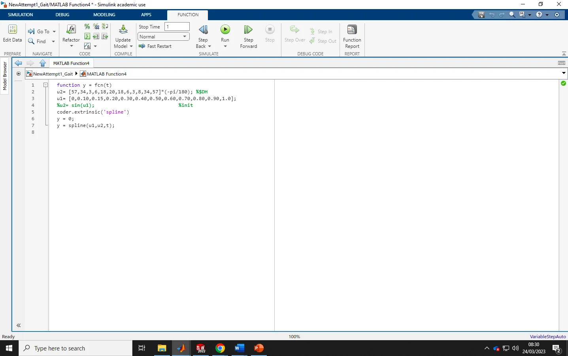Open the Function Report

352,36
